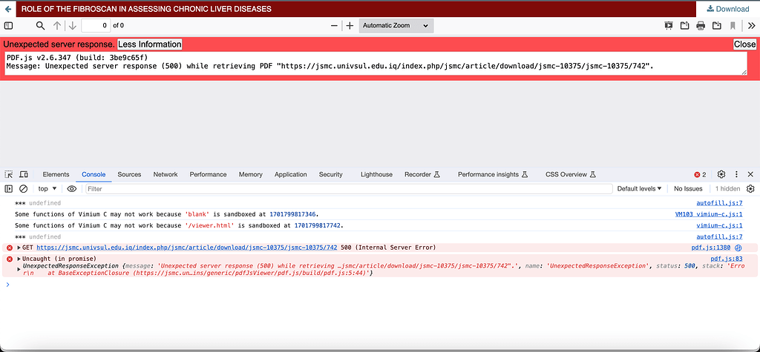Zoom out with the minus button
The image size is (760, 352).
[x=334, y=26]
